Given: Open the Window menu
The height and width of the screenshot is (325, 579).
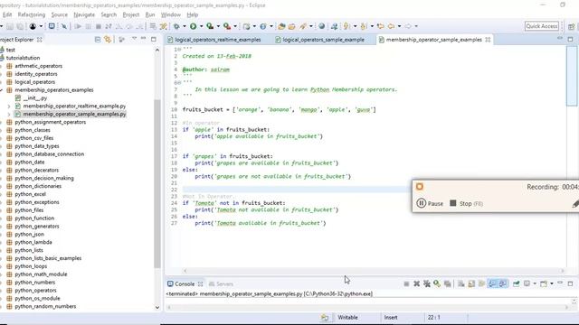Looking at the screenshot, I should click(171, 14).
